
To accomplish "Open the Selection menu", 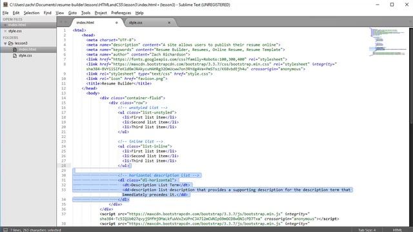I will coord(32,13).
